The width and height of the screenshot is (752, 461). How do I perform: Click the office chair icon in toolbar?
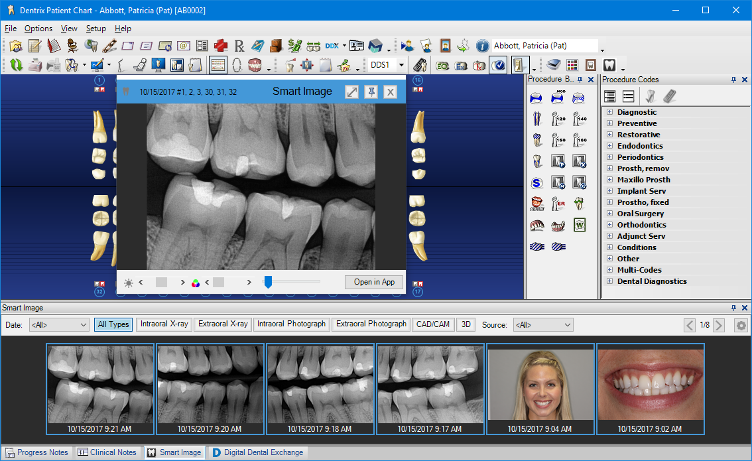(72, 46)
